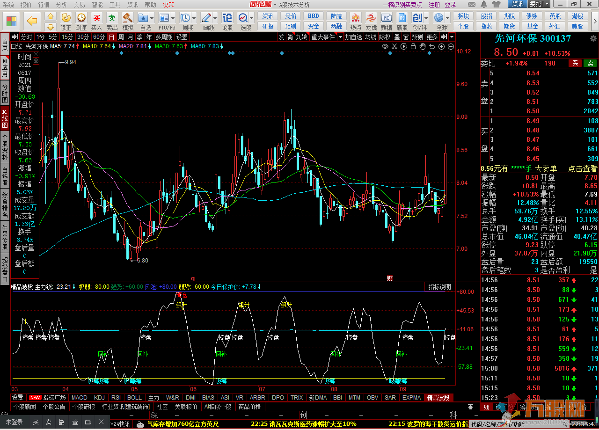Switch to the 个股公告 tab
Image resolution: width=599 pixels, height=430 pixels.
click(x=54, y=407)
